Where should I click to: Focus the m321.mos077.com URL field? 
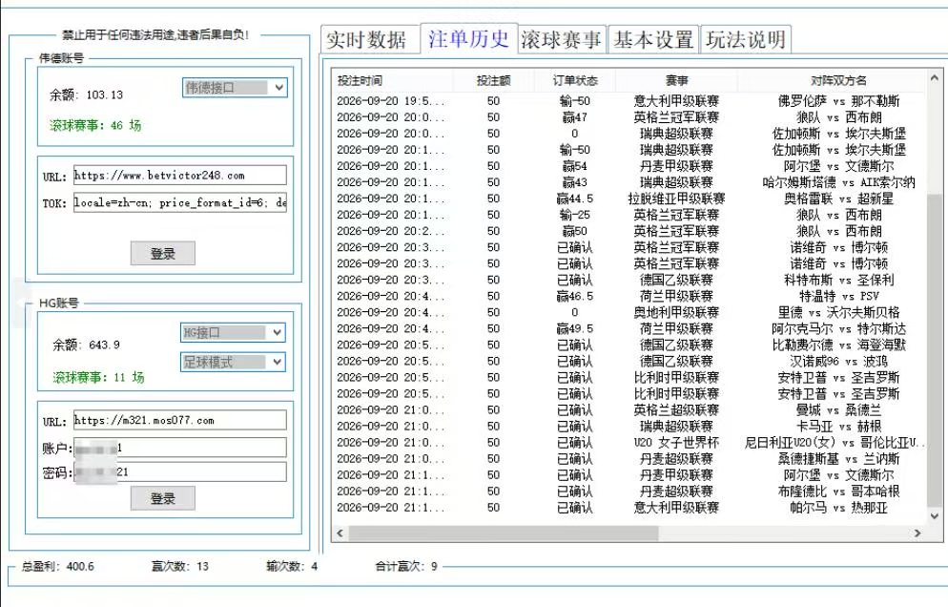(x=180, y=420)
